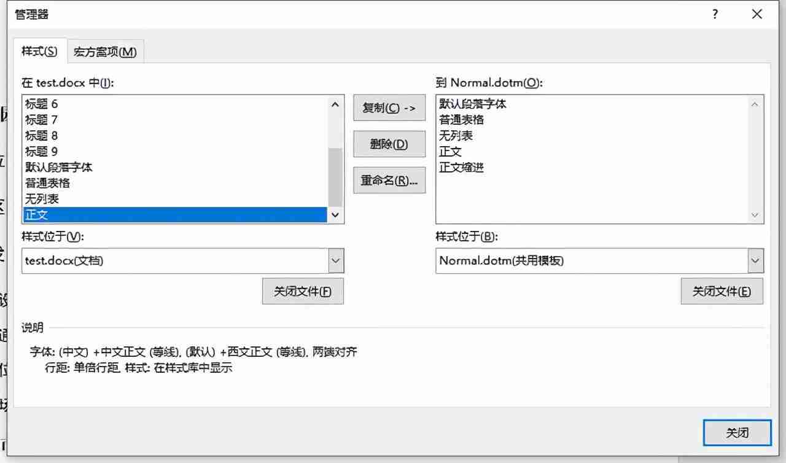Click 关闭文件 under the Normal.dotm list
The image size is (786, 463).
pyautogui.click(x=722, y=290)
